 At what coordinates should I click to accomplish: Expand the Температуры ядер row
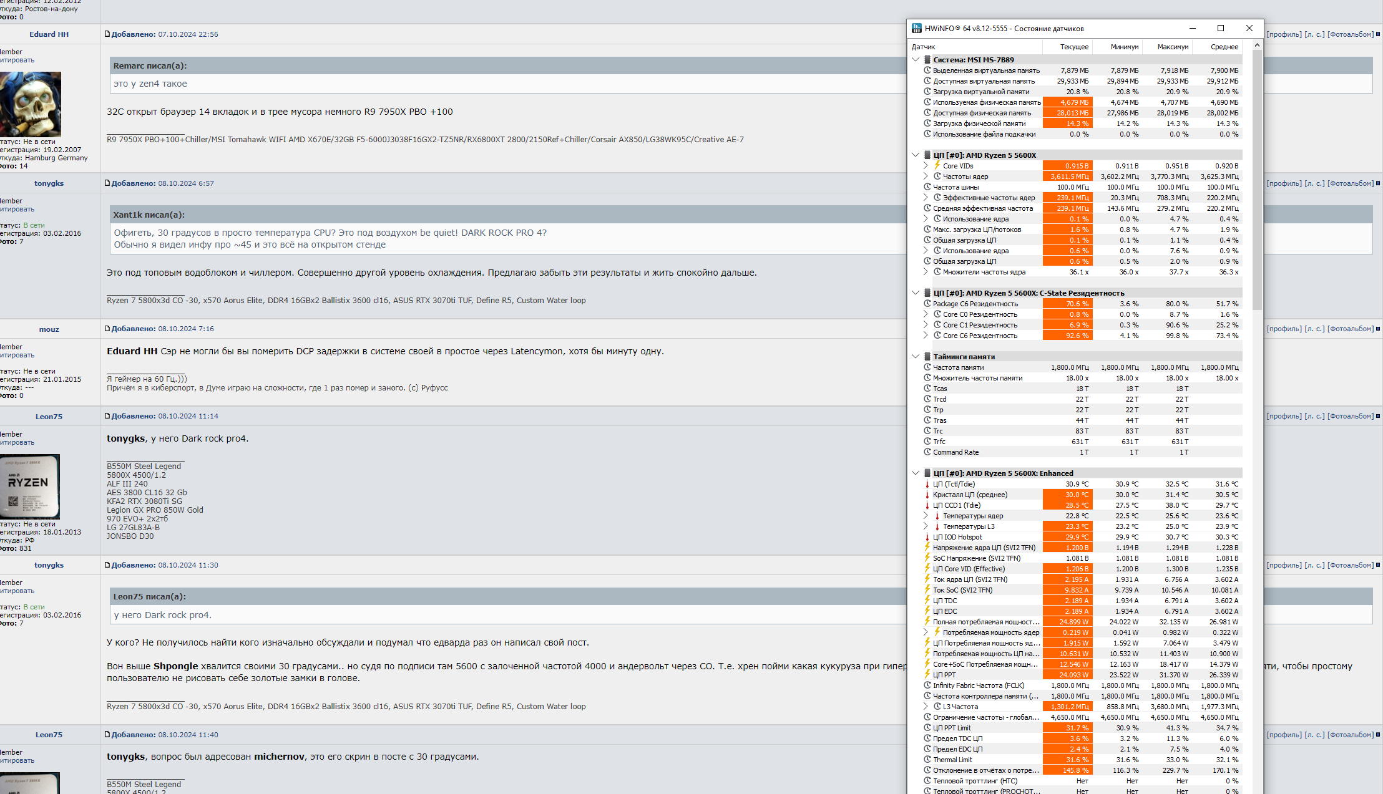pyautogui.click(x=926, y=516)
